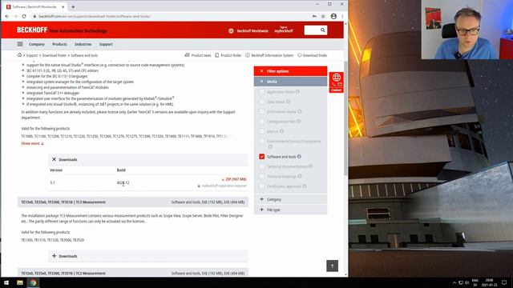Image resolution: width=513 pixels, height=288 pixels.
Task: Click Show more under valid products list
Action: tap(32, 143)
